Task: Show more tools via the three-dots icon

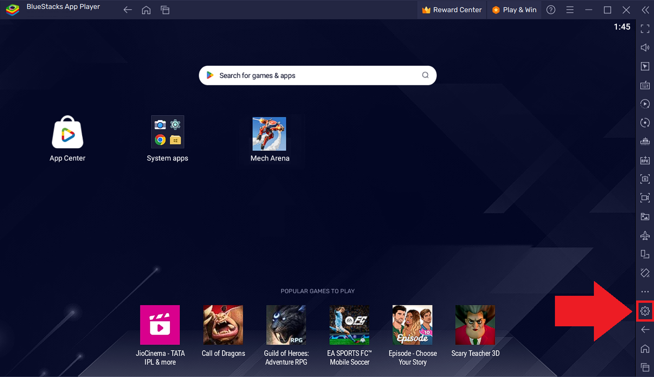Action: [645, 292]
